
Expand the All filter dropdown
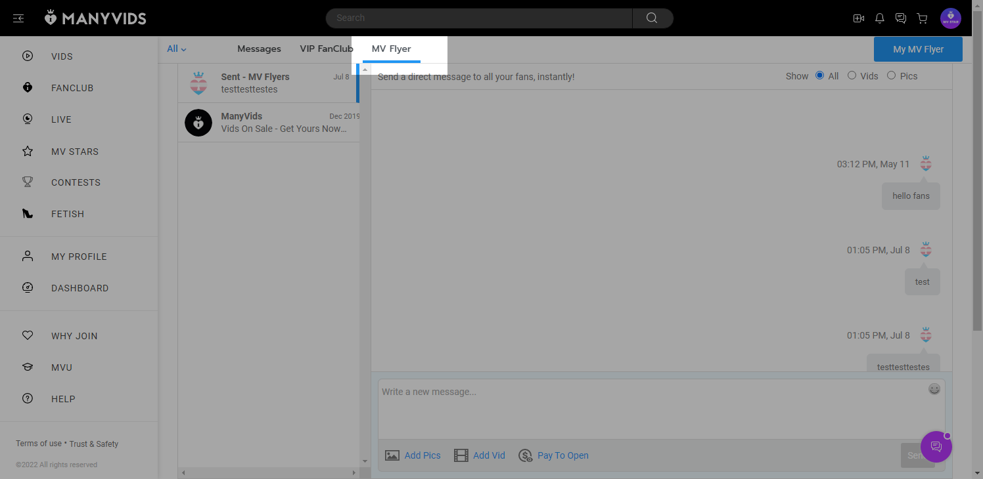(177, 49)
